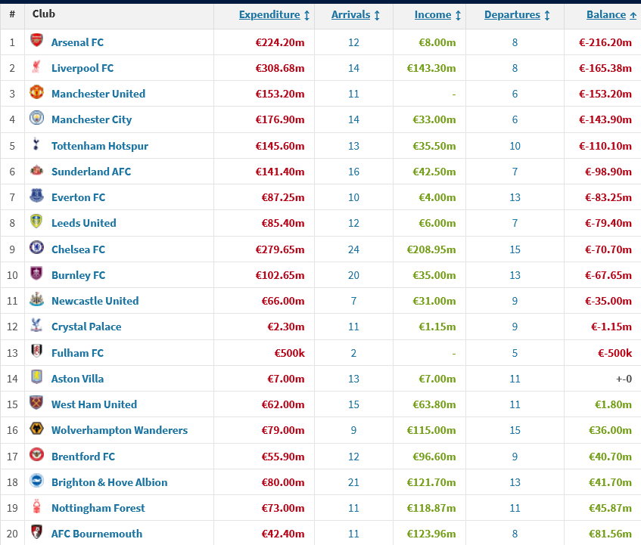This screenshot has width=641, height=545.
Task: Click the Liverpool FC club crest
Action: 36,66
